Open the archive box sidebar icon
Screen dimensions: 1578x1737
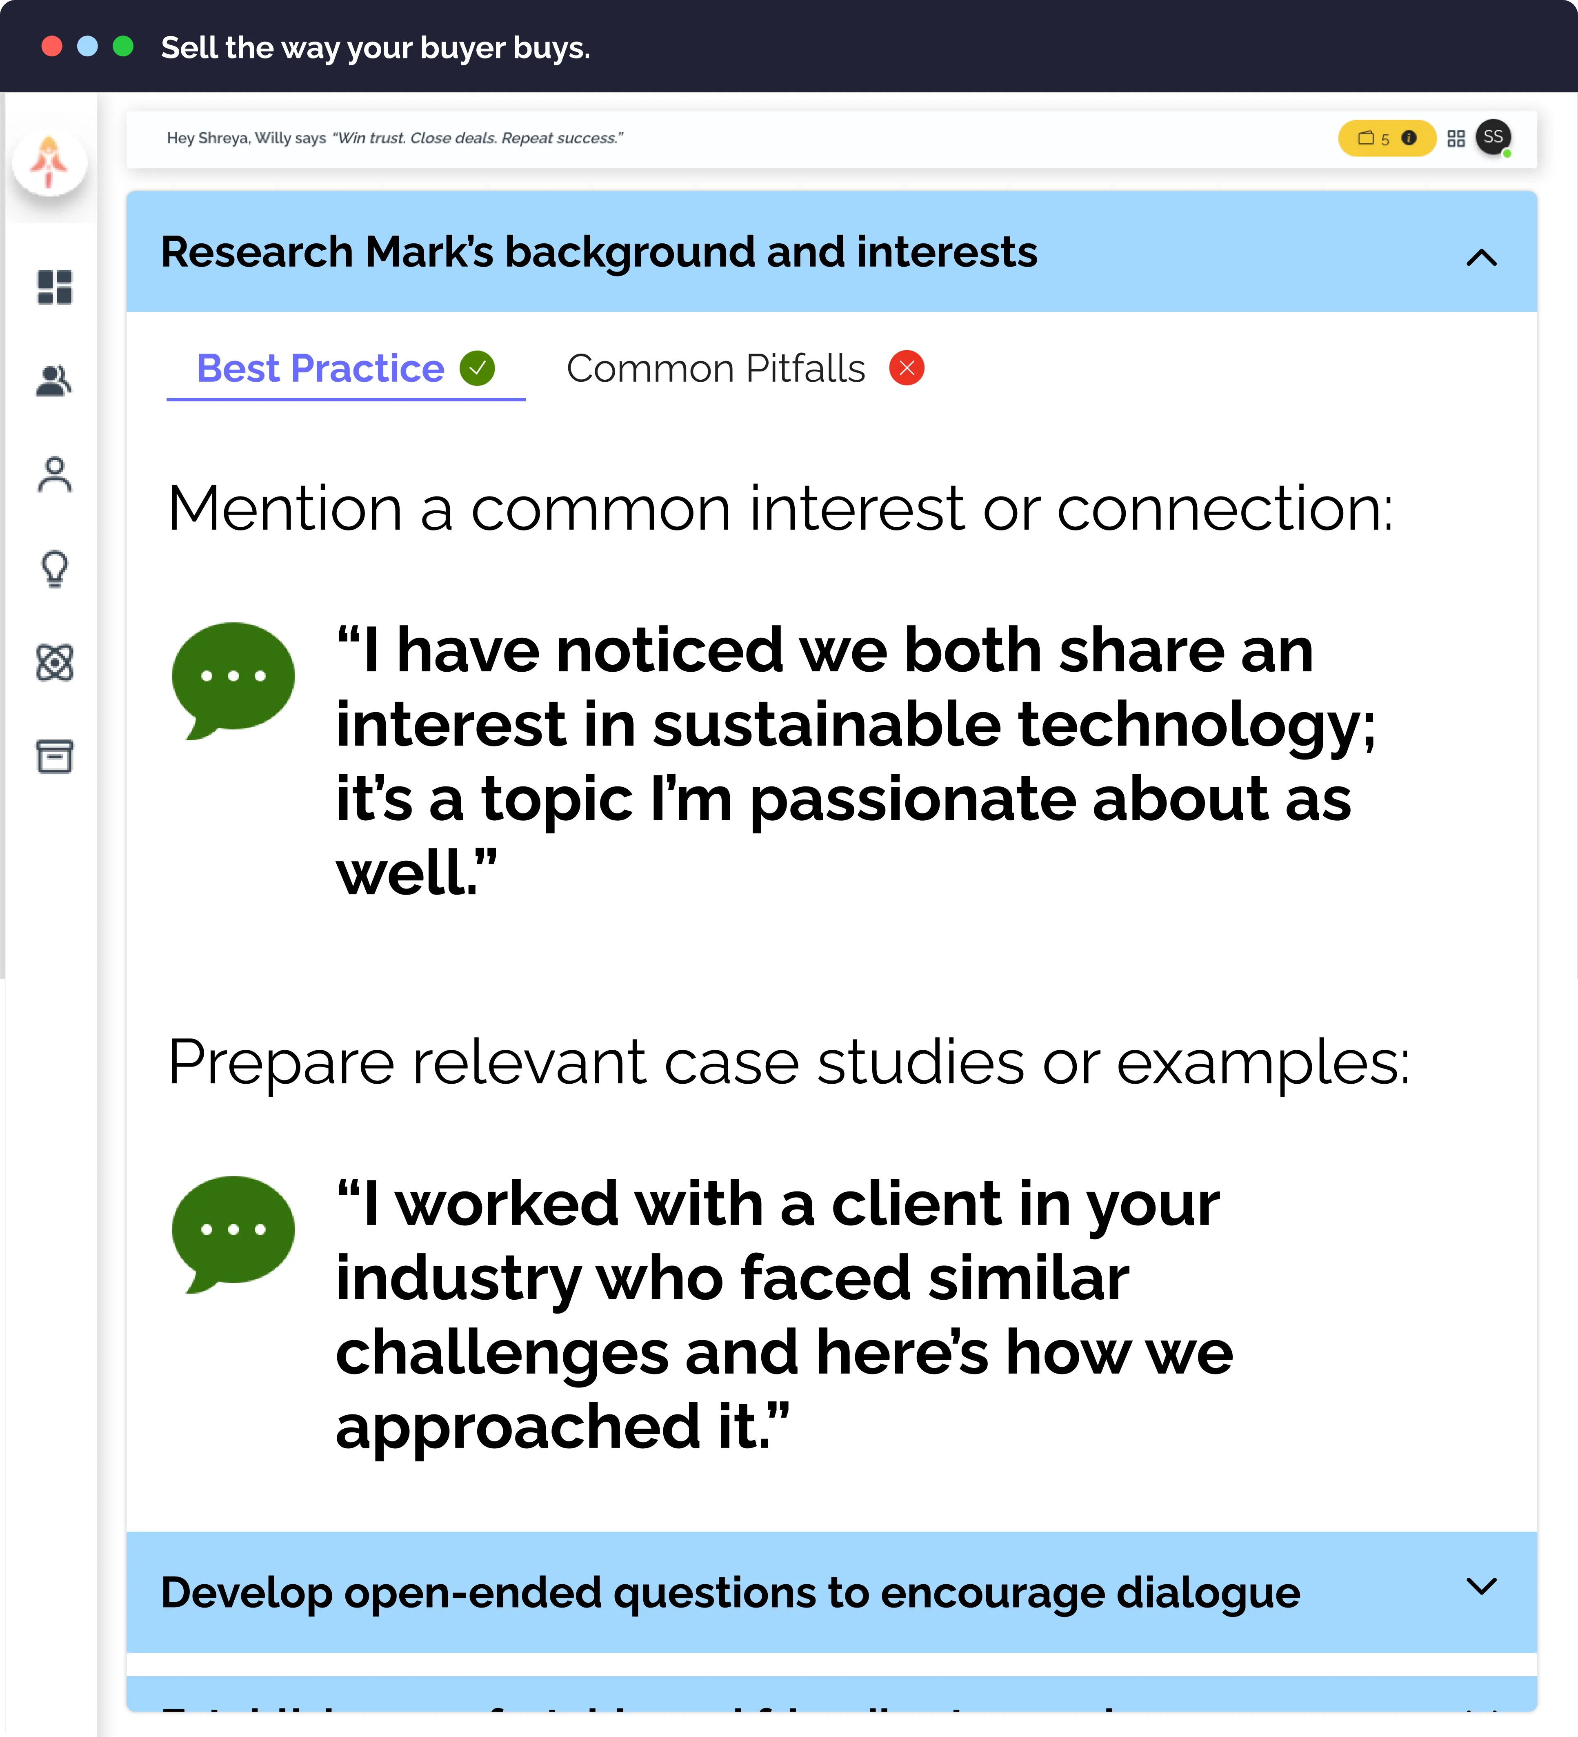(54, 757)
